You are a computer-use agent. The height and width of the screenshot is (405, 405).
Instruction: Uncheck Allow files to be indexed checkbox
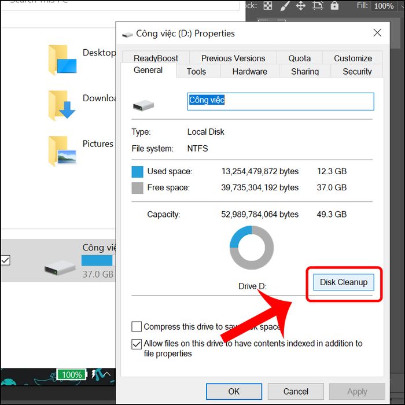(137, 344)
